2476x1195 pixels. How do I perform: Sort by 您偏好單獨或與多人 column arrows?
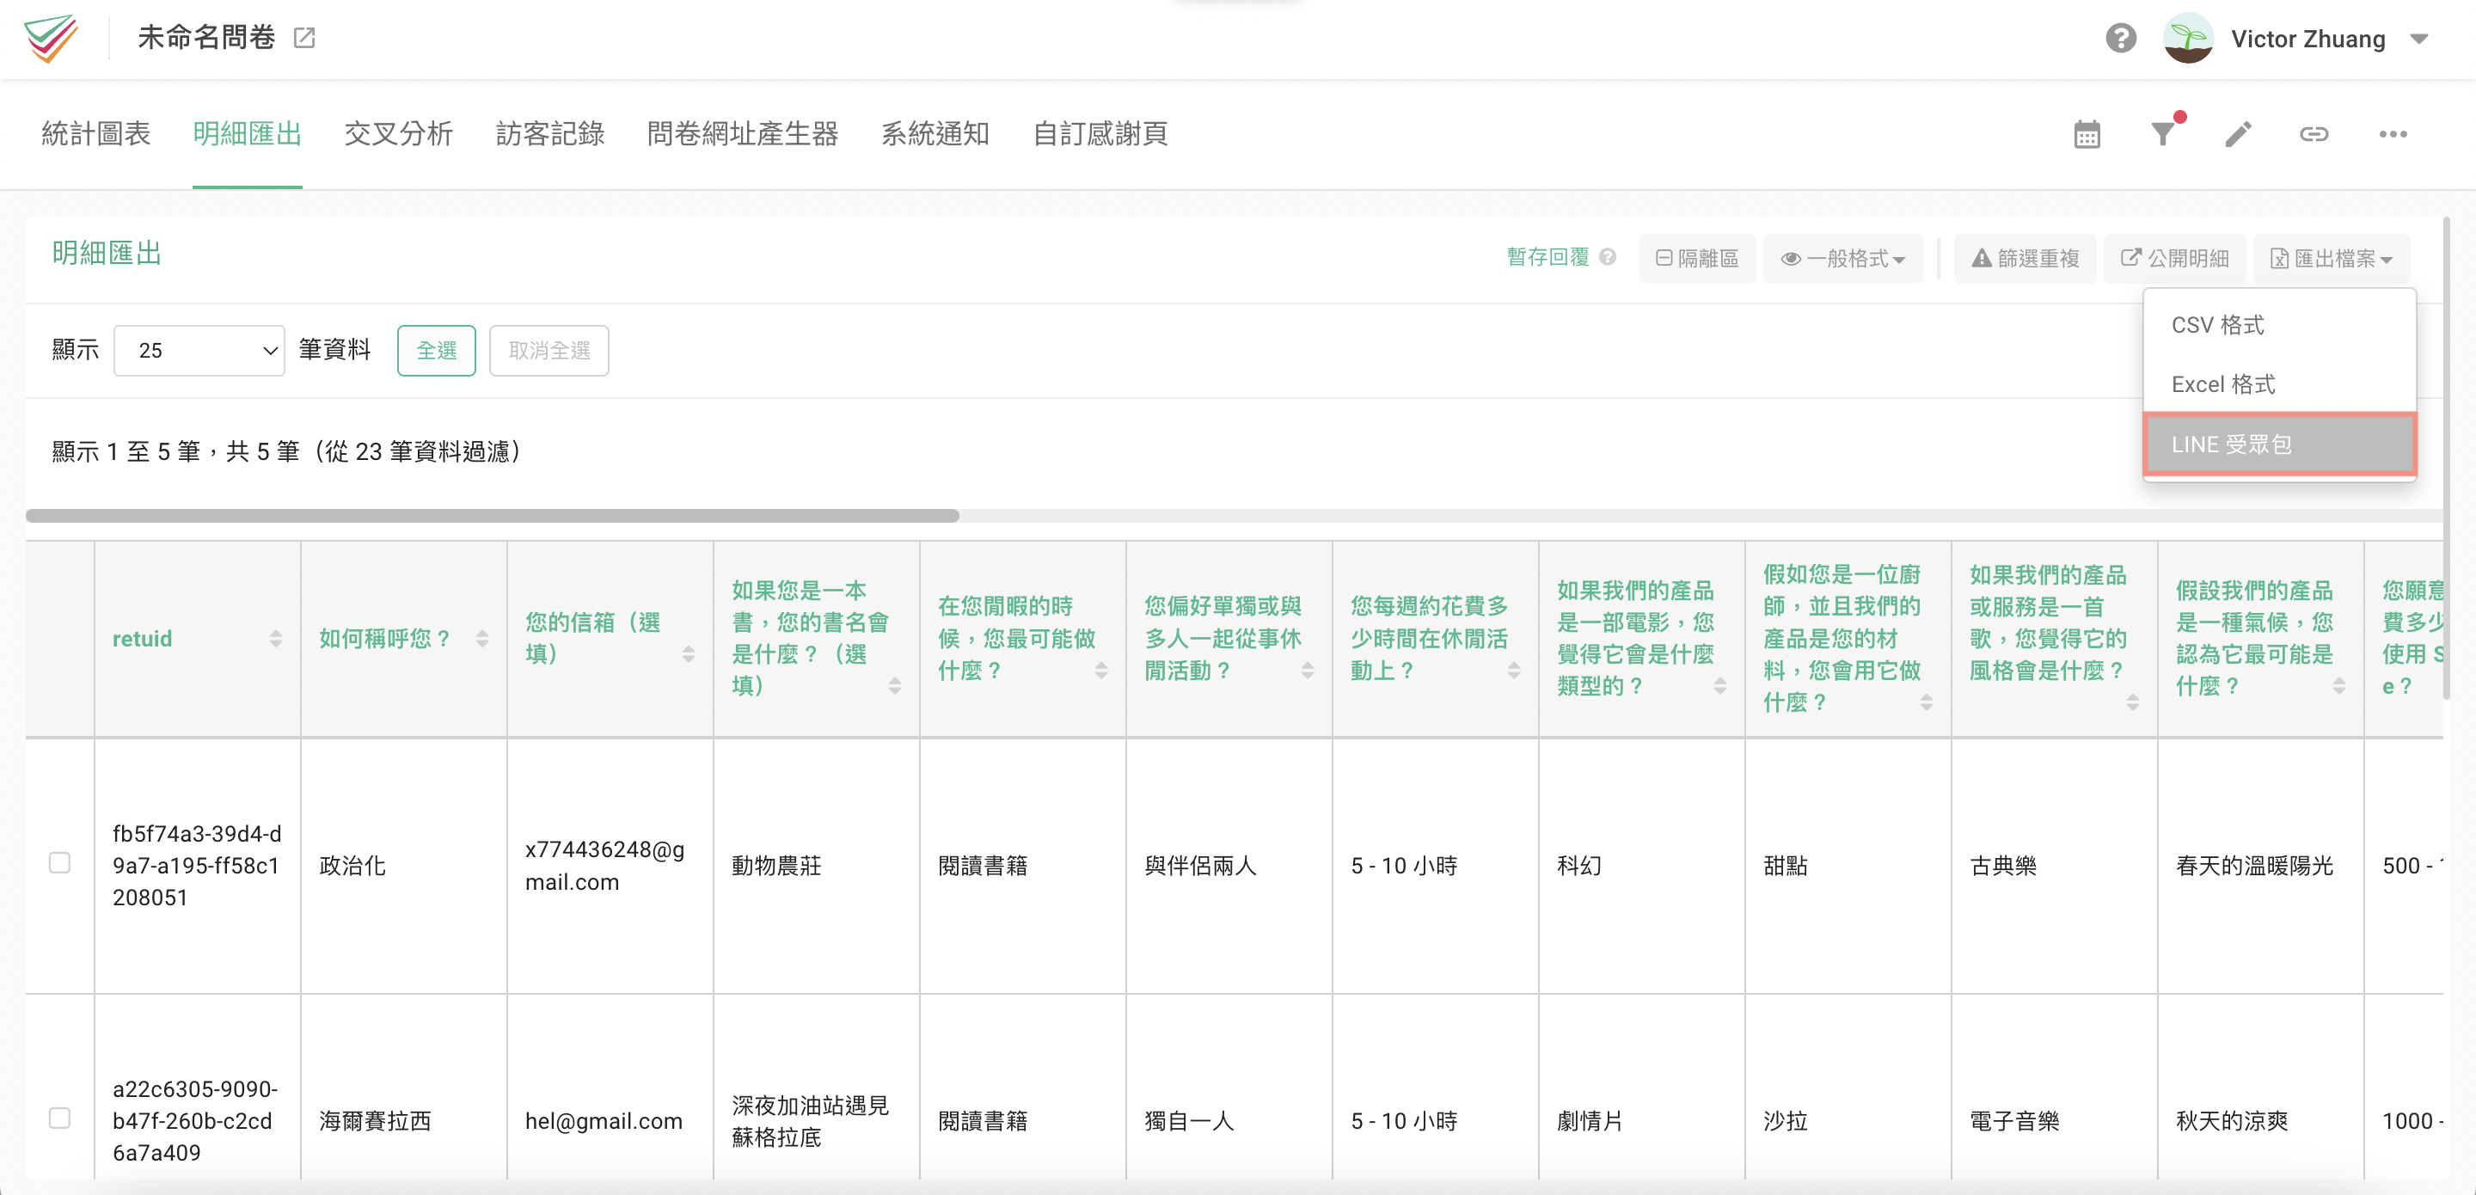(x=1307, y=670)
